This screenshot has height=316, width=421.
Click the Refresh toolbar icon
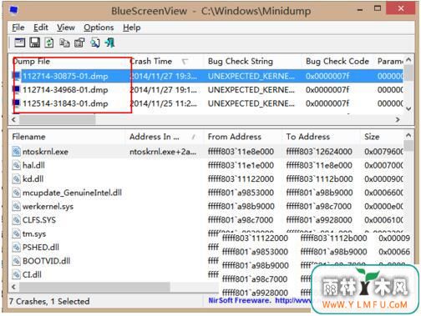(49, 43)
